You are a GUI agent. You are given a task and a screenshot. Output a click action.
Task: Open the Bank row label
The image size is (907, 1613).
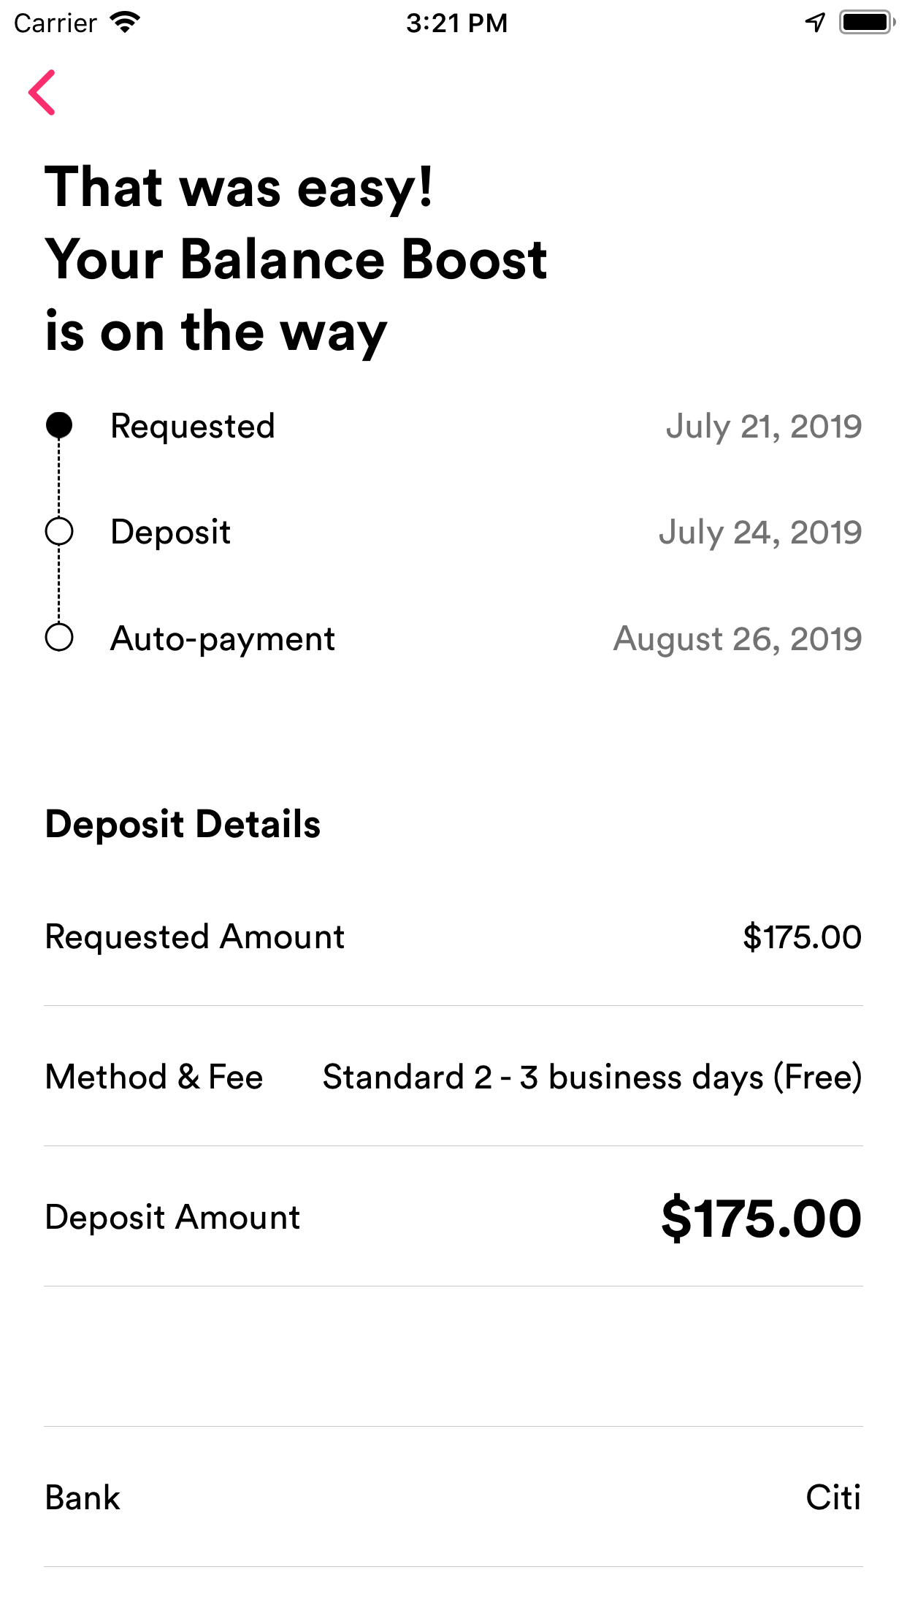click(83, 1498)
